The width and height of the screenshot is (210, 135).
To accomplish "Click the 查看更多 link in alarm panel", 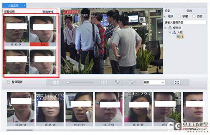I will coord(48,12).
